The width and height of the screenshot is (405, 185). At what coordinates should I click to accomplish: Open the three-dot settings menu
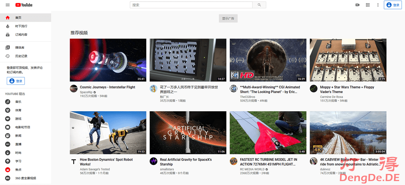tap(378, 5)
